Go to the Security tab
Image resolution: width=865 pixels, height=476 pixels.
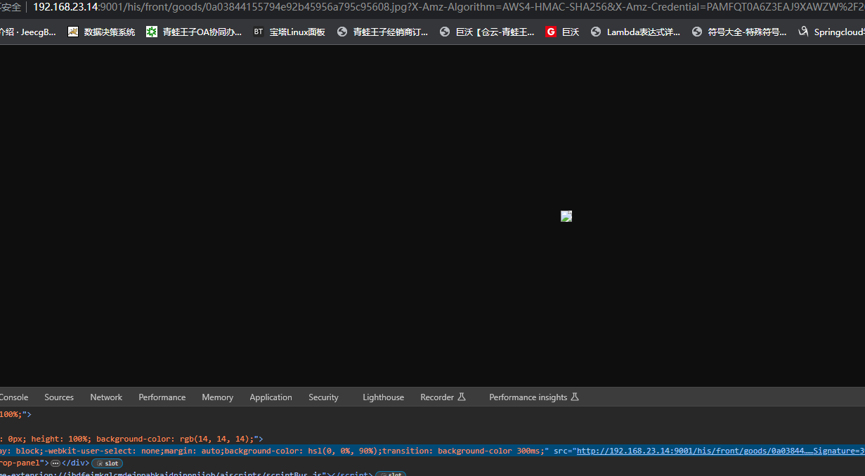coord(323,397)
